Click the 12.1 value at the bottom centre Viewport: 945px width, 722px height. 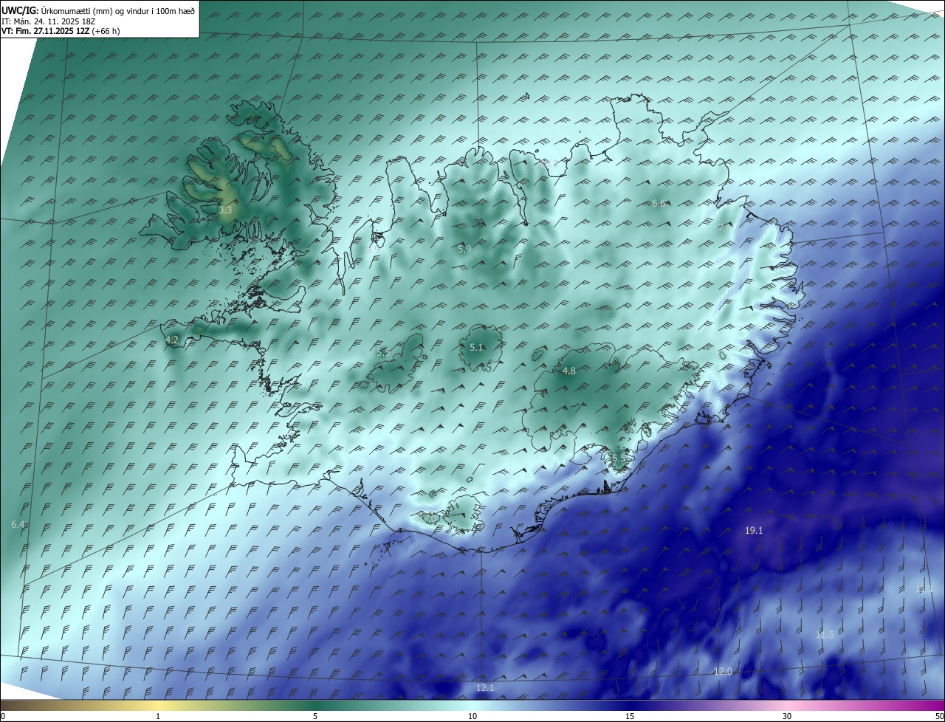[x=485, y=687]
